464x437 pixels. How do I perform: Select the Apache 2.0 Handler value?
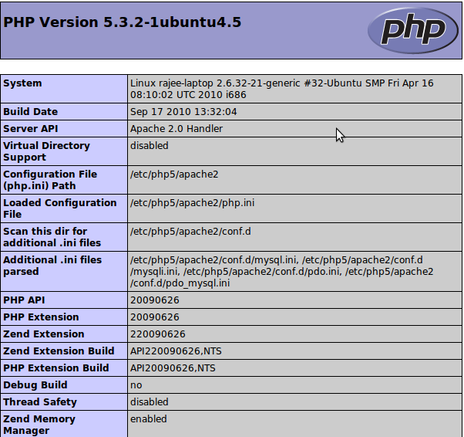(177, 129)
